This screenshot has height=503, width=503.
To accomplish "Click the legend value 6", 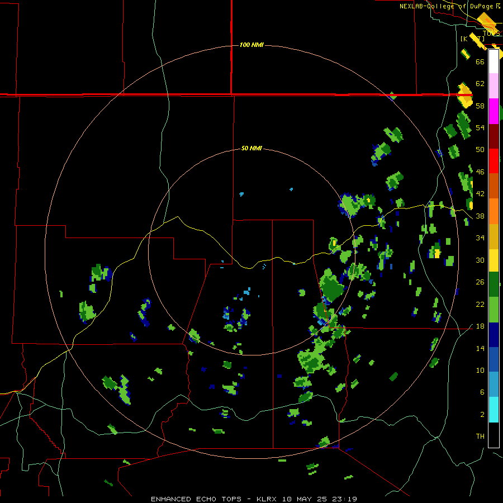I will [x=482, y=392].
